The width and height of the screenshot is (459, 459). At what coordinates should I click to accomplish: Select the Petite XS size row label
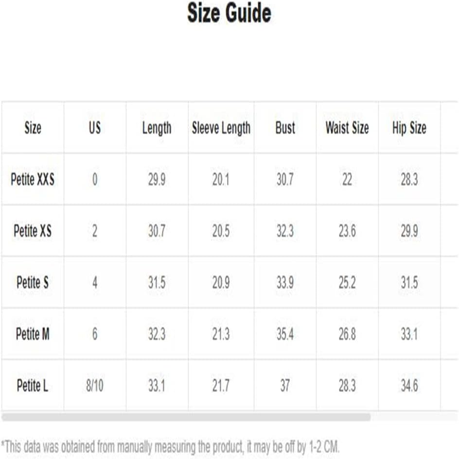(33, 231)
